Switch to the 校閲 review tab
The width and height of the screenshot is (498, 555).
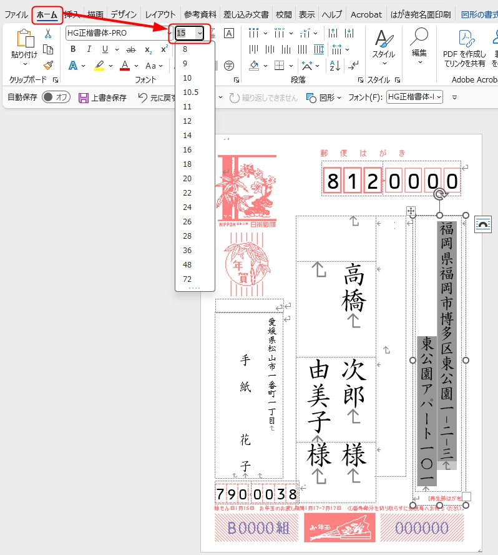coord(283,14)
